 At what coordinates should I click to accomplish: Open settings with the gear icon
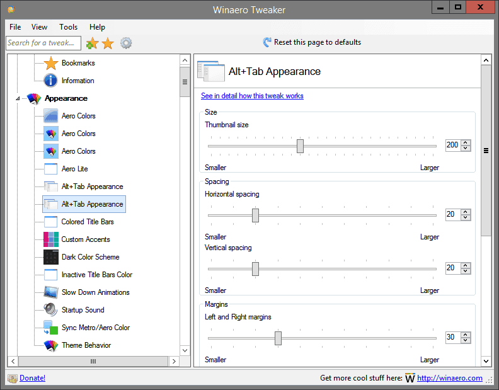point(126,43)
